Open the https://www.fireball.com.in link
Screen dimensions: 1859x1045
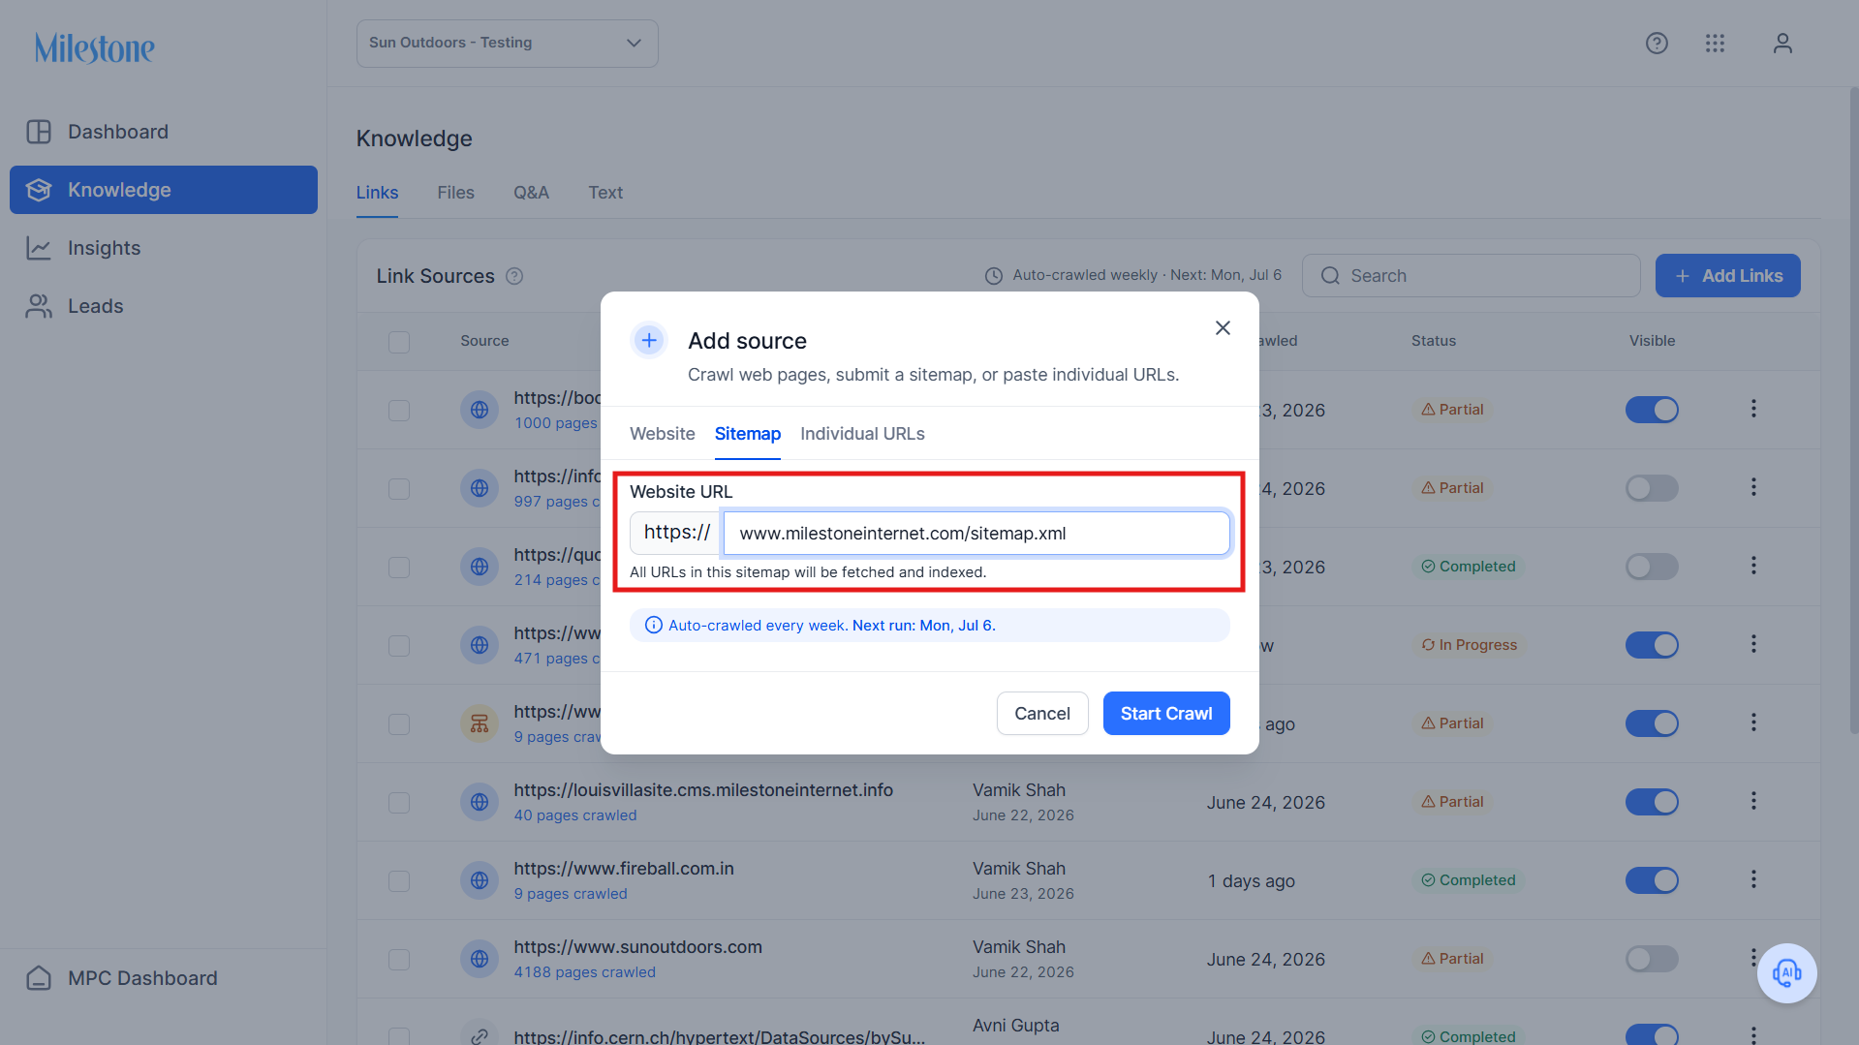pos(624,869)
